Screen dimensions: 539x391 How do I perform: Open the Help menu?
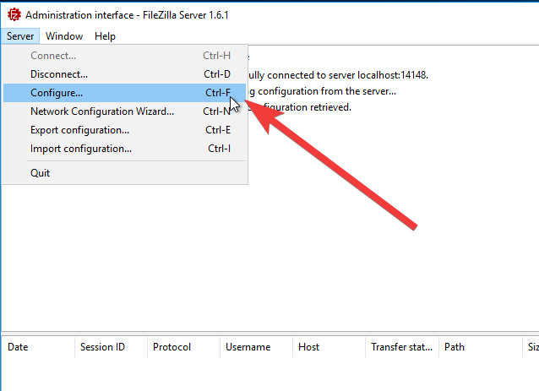pyautogui.click(x=105, y=36)
